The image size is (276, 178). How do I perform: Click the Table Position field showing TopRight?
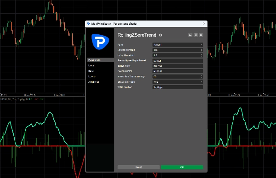[x=178, y=87]
